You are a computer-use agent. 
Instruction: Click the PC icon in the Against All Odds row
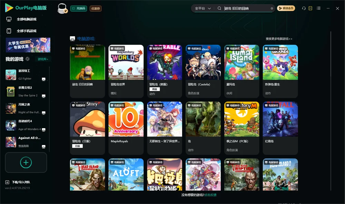tap(43, 147)
